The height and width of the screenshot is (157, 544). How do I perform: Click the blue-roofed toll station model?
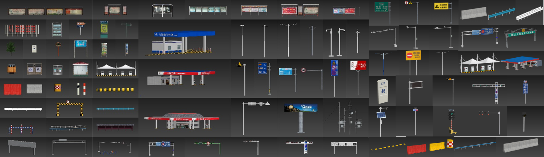[181, 43]
